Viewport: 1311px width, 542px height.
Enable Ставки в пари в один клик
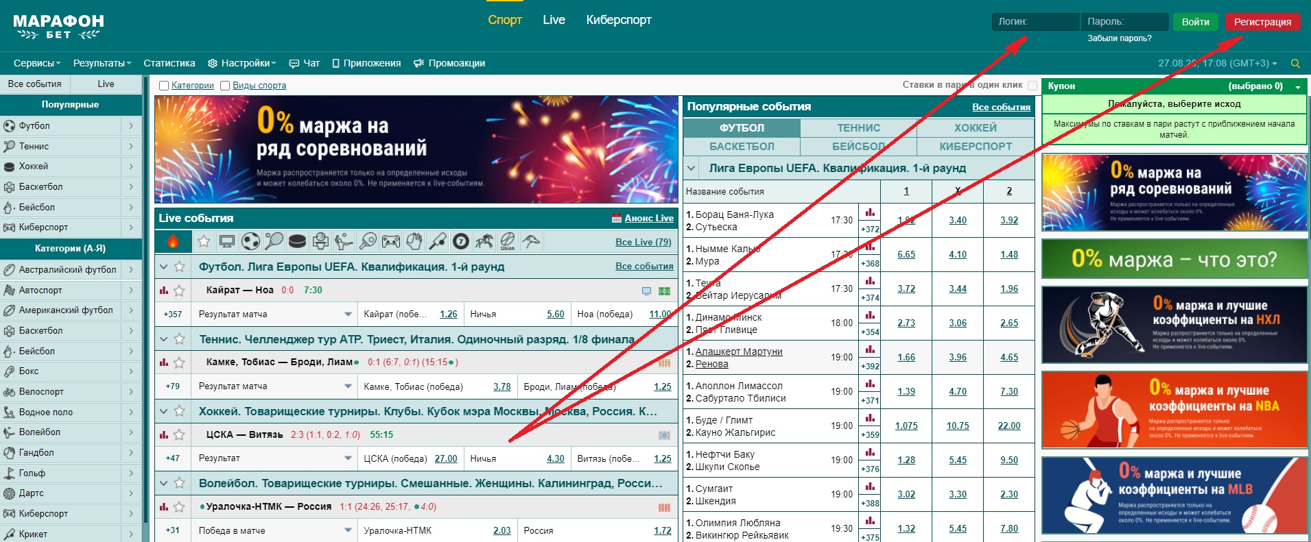(1032, 85)
